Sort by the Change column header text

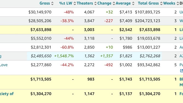point(104,3)
